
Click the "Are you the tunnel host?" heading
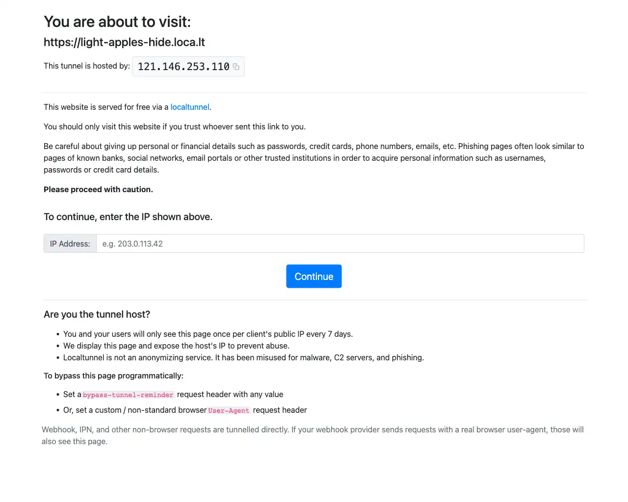coord(97,314)
